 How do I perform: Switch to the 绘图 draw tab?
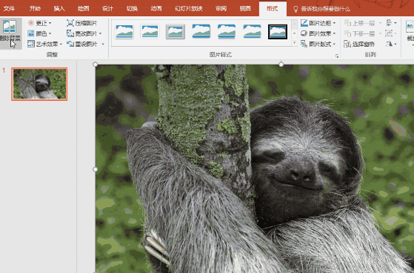(84, 9)
